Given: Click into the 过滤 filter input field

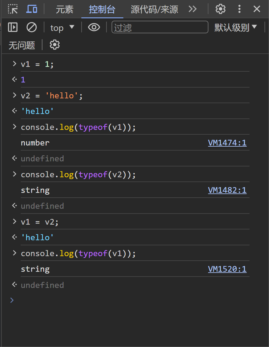Looking at the screenshot, I should (x=160, y=27).
